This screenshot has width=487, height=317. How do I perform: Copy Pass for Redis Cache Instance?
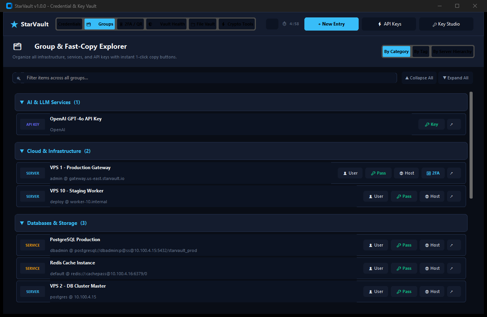coord(404,268)
